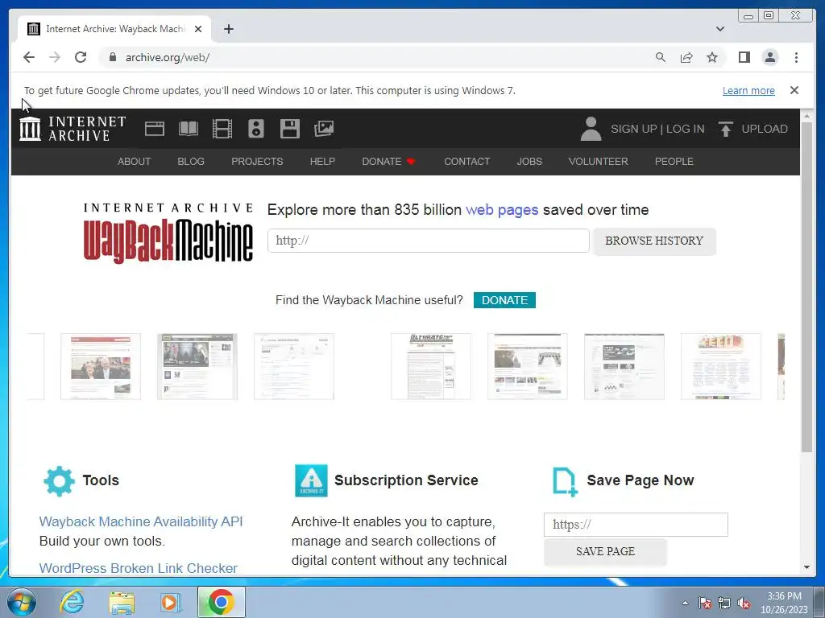Open the Windows Start button
Viewport: 825px width, 618px height.
click(x=22, y=602)
